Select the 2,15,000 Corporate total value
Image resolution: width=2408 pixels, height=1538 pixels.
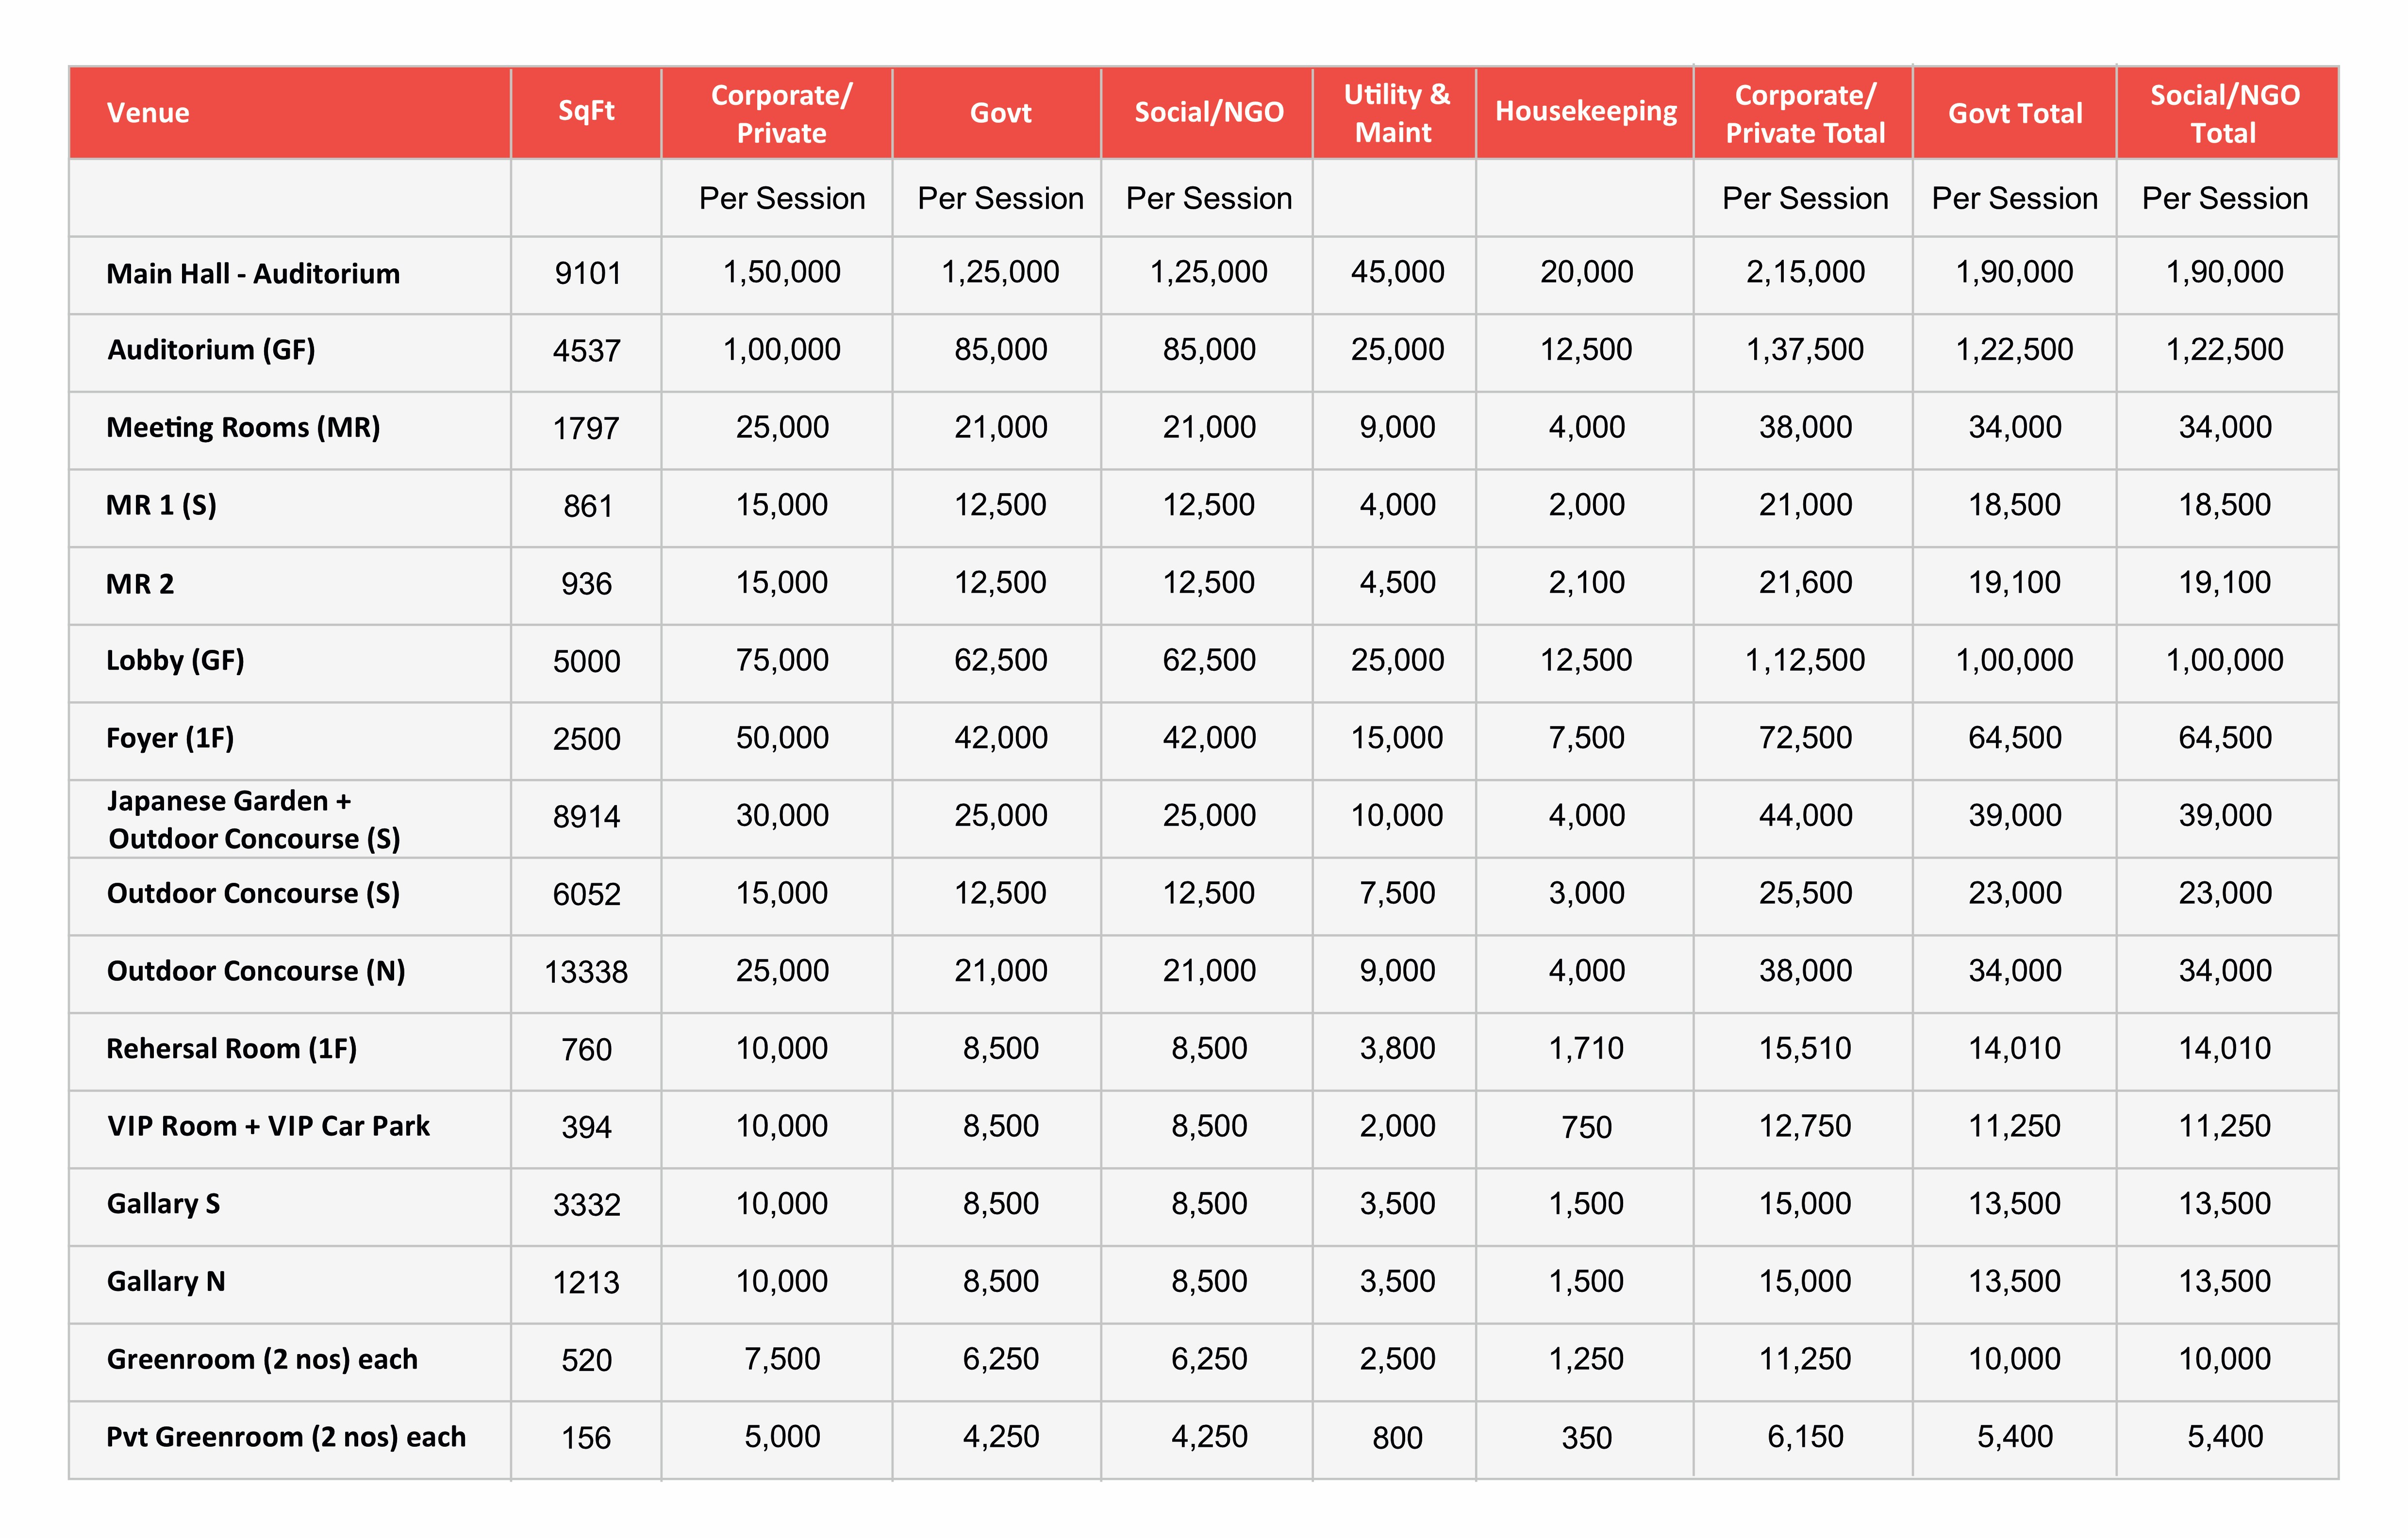click(x=1805, y=272)
